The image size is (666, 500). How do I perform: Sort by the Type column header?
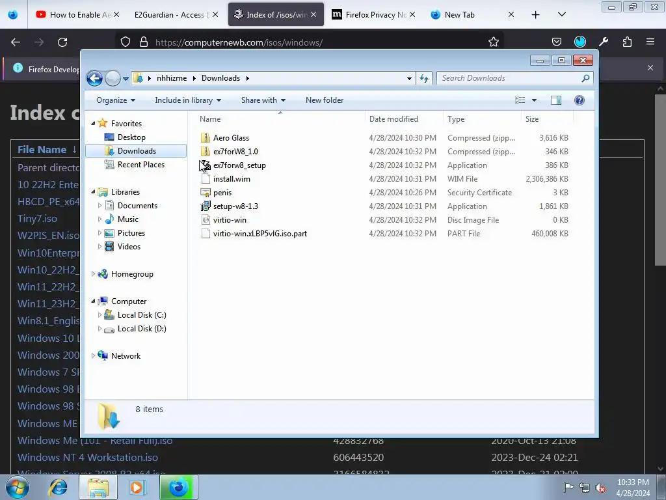pos(482,119)
